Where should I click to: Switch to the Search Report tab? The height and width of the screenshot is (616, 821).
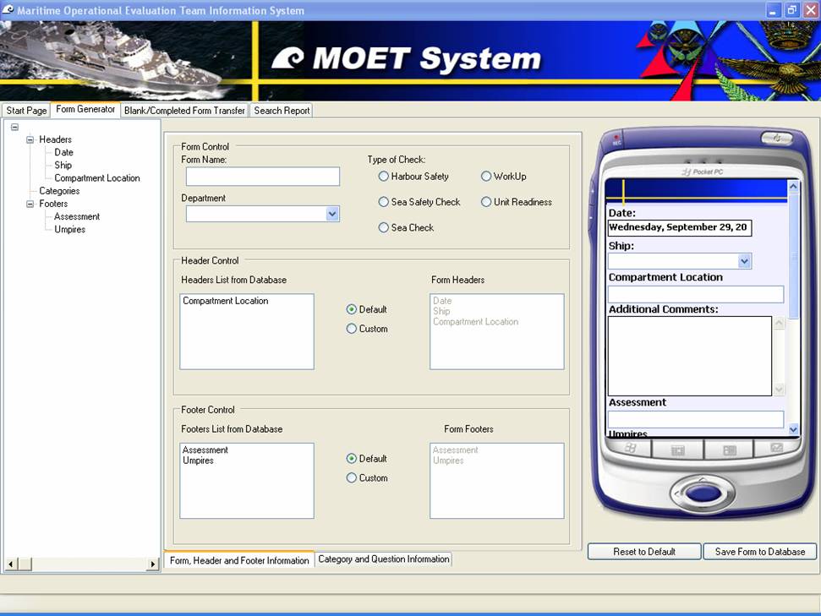coord(282,111)
